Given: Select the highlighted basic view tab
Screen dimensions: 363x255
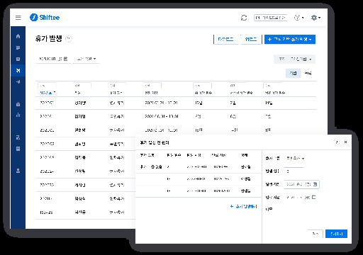Looking at the screenshot, I should (x=294, y=73).
